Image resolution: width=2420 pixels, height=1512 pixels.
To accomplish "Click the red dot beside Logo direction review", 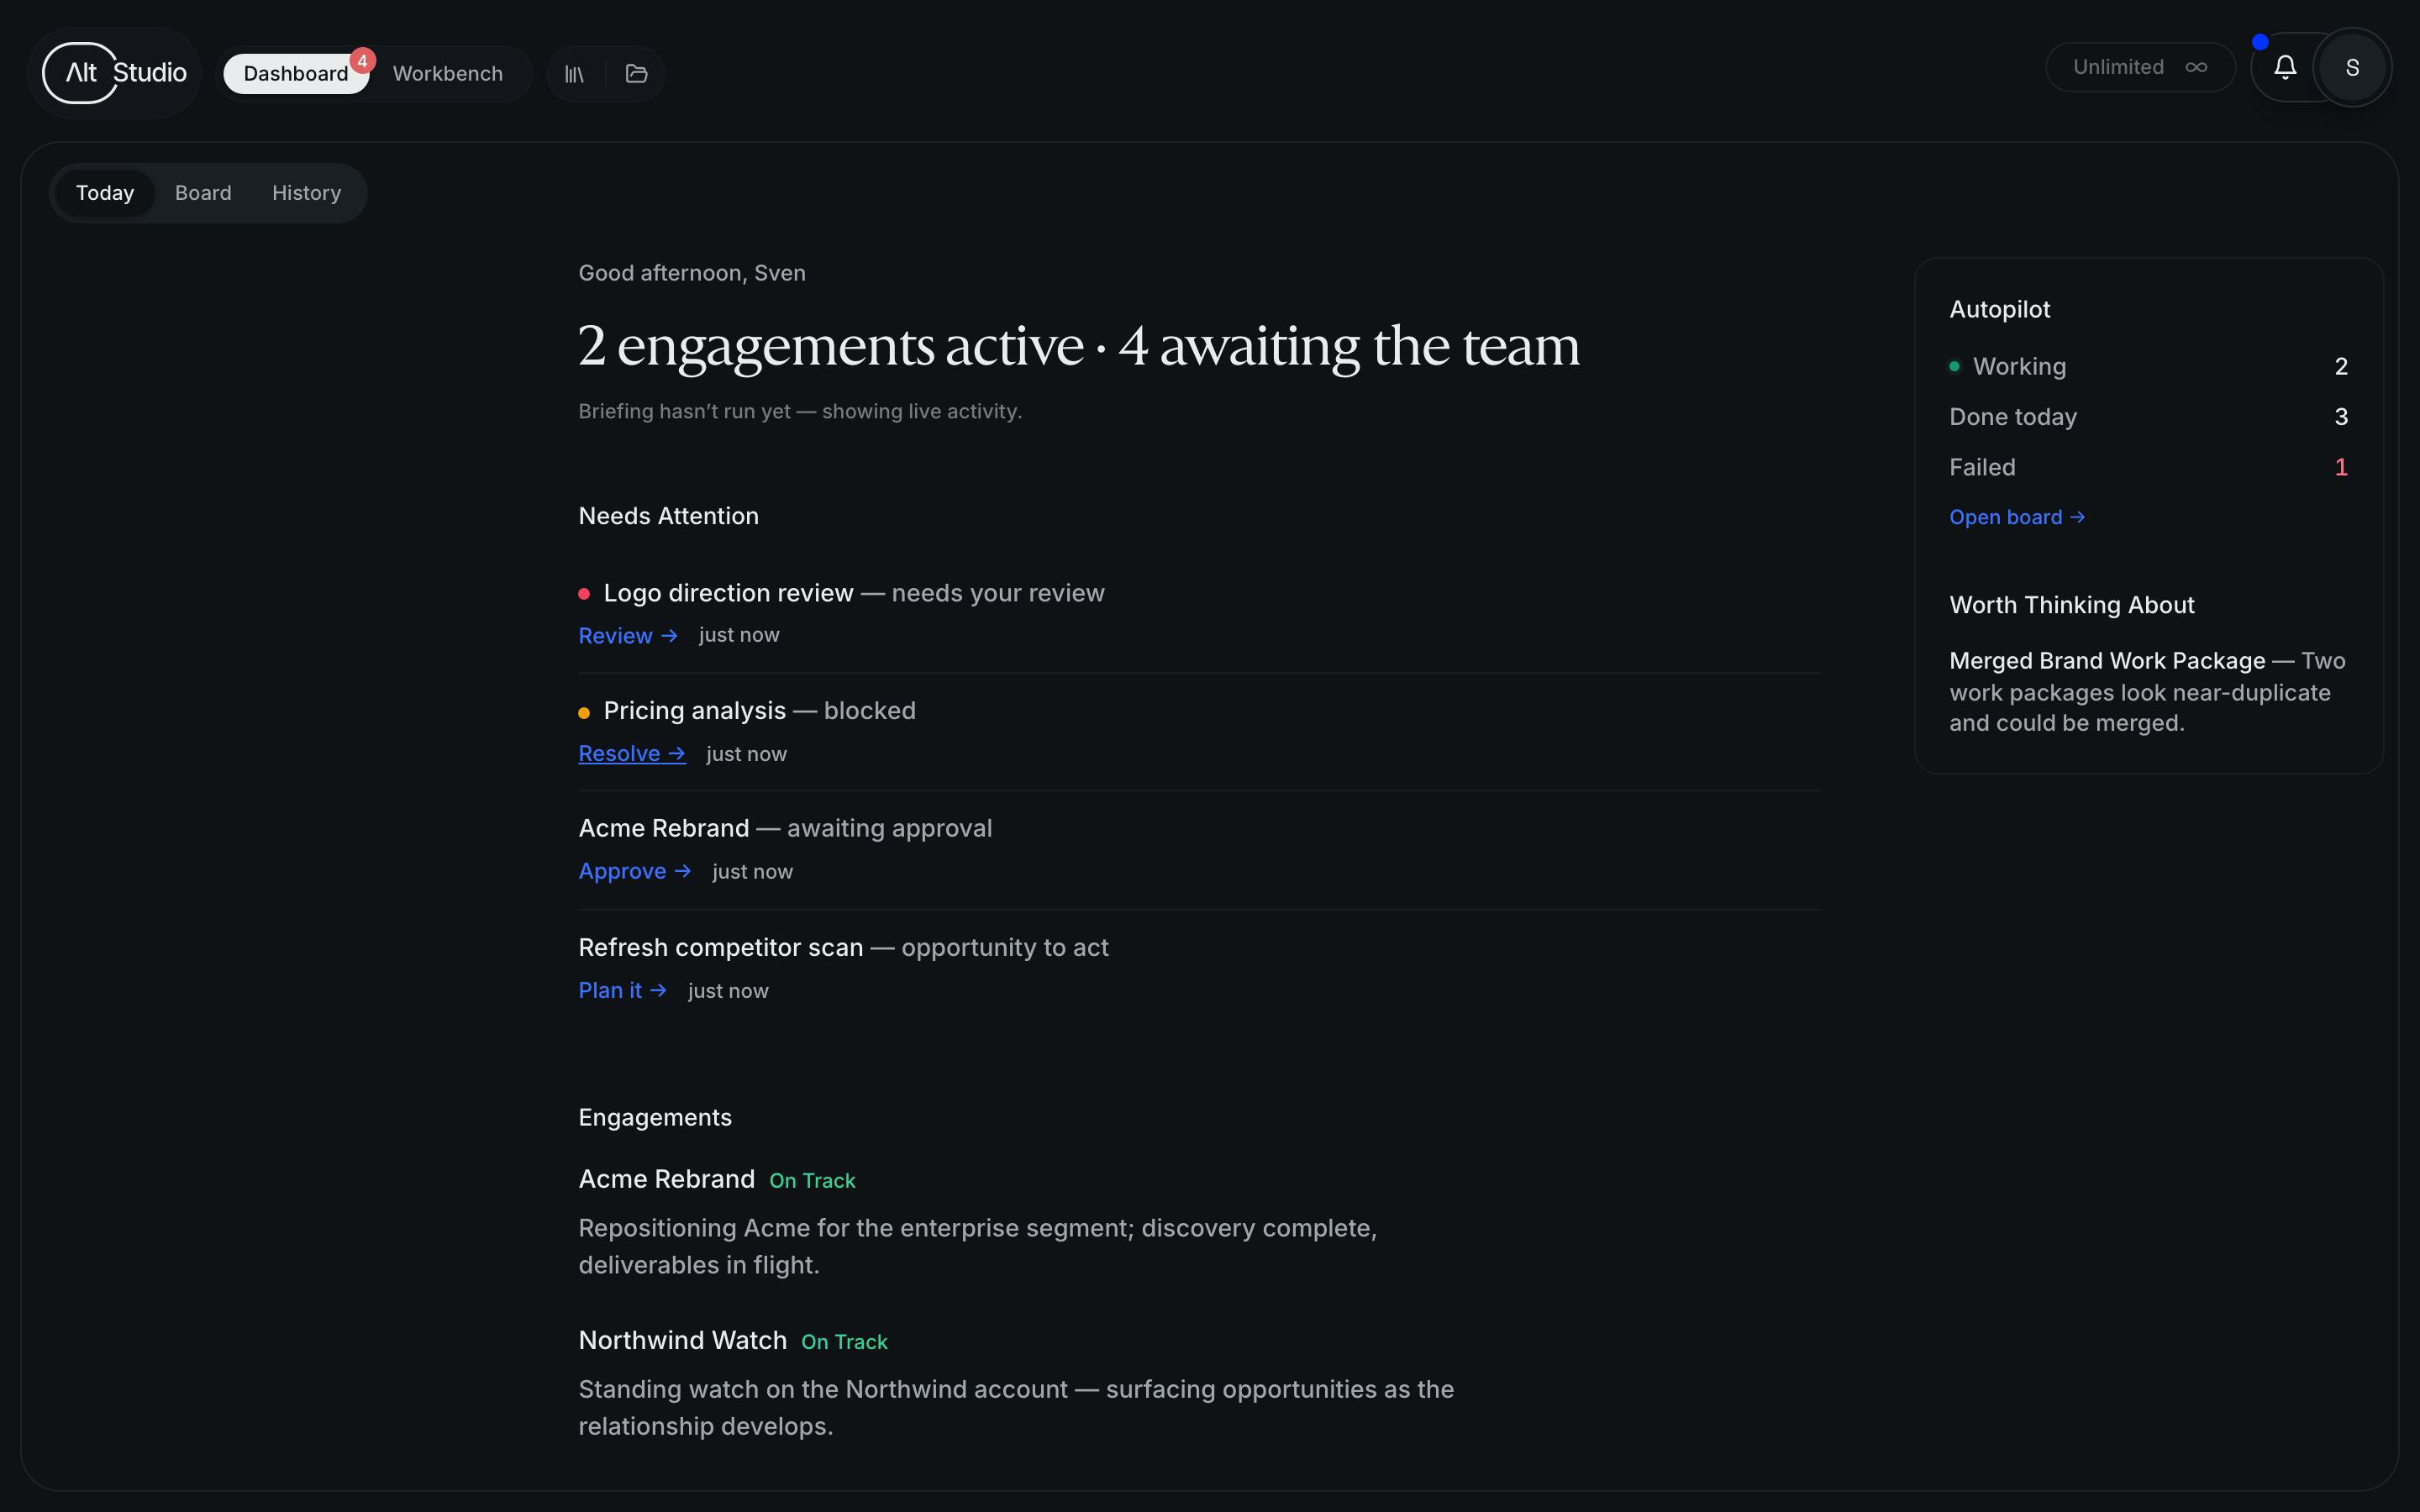I will pyautogui.click(x=584, y=594).
